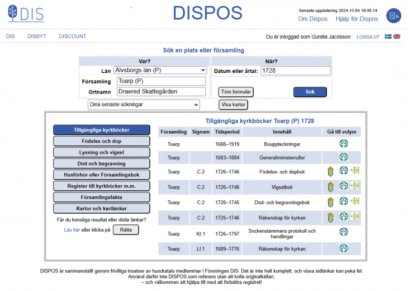Select the Församlingsfakta tab
Screen dimensions: 408x291
102,197
